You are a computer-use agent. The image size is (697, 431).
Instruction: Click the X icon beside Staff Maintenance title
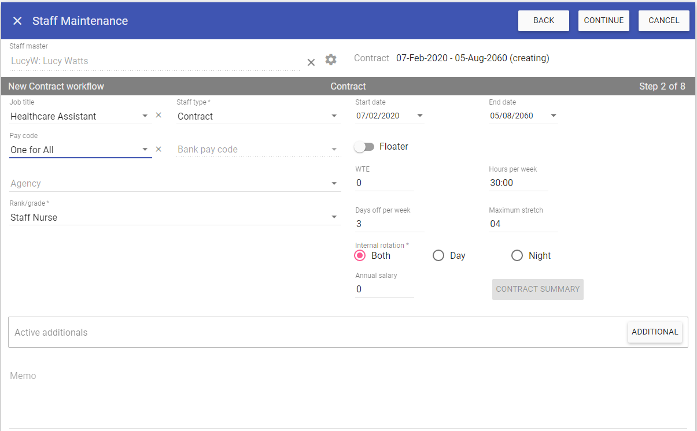pyautogui.click(x=17, y=21)
